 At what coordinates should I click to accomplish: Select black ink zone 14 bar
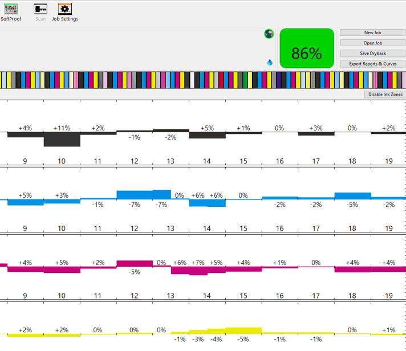click(208, 135)
